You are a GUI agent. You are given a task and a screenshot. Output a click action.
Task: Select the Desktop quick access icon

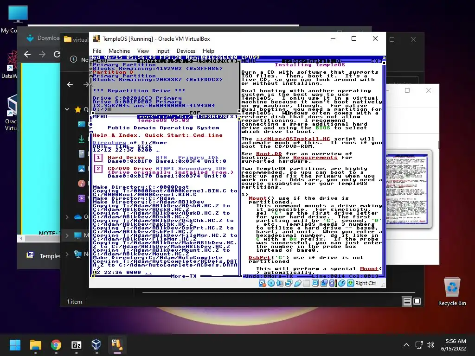(82, 124)
